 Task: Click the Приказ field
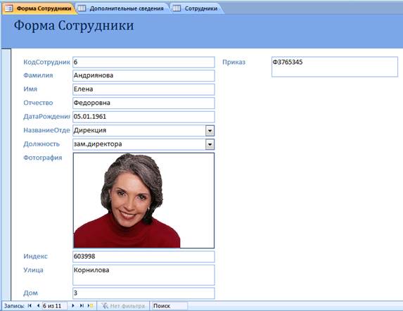click(335, 67)
